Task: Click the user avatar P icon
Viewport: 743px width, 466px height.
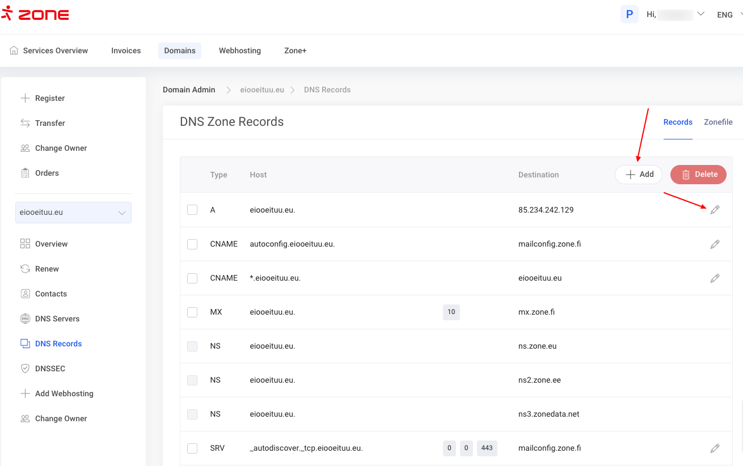Action: tap(630, 14)
